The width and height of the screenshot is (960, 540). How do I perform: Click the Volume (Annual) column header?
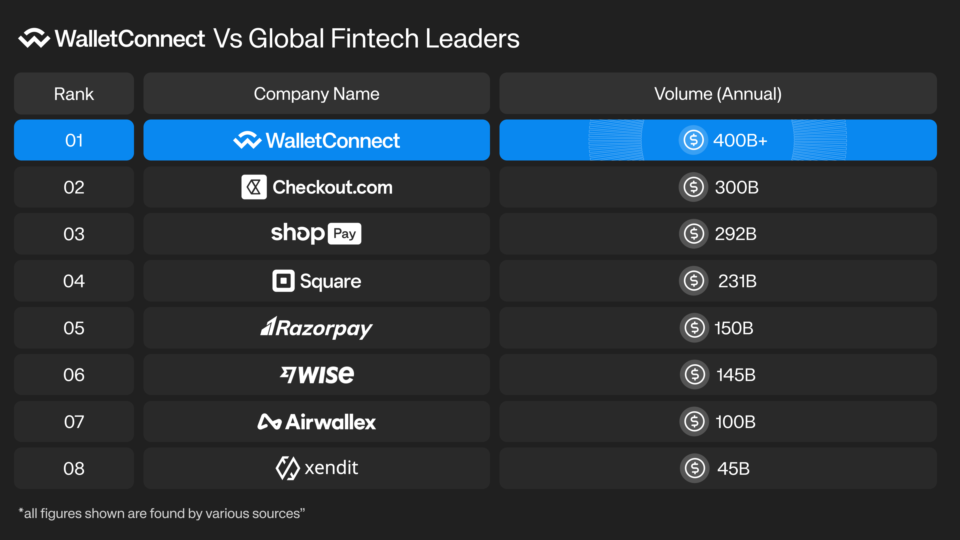[x=718, y=93]
